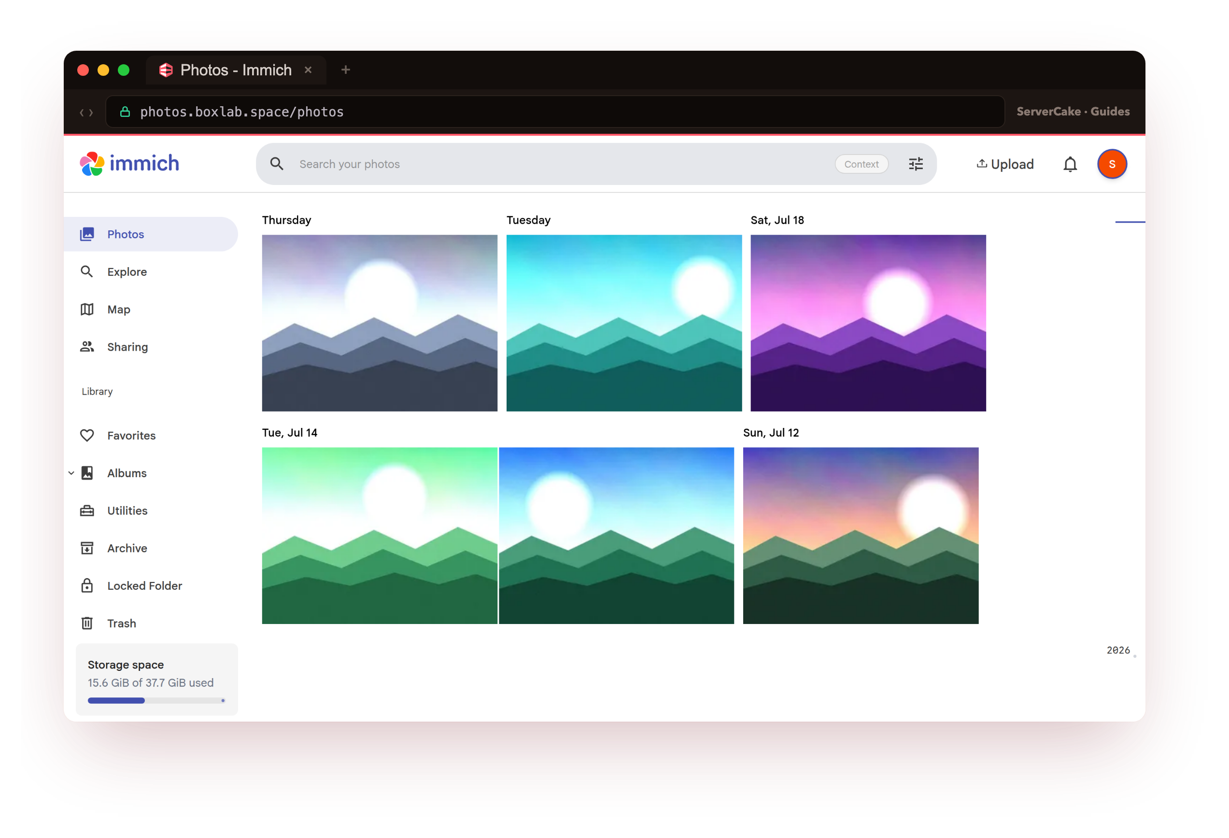Click the immich logo

pos(129,163)
